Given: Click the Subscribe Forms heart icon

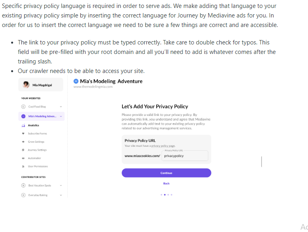Looking at the screenshot, I should click(x=23, y=134).
